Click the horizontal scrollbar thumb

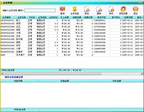[52, 74]
